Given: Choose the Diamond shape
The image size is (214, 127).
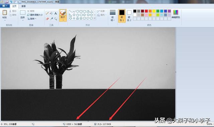Looking at the screenshot, I should (x=74, y=15).
